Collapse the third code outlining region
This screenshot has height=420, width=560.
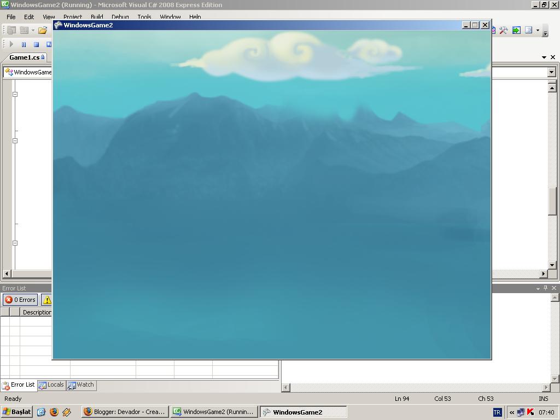[15, 243]
